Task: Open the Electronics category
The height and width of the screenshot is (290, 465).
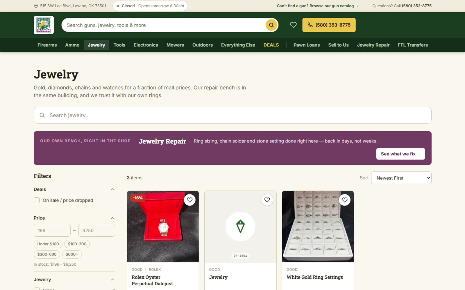Action: 146,45
